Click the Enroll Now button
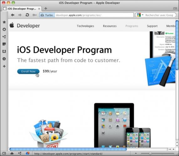The image size is (179, 156). point(28,71)
